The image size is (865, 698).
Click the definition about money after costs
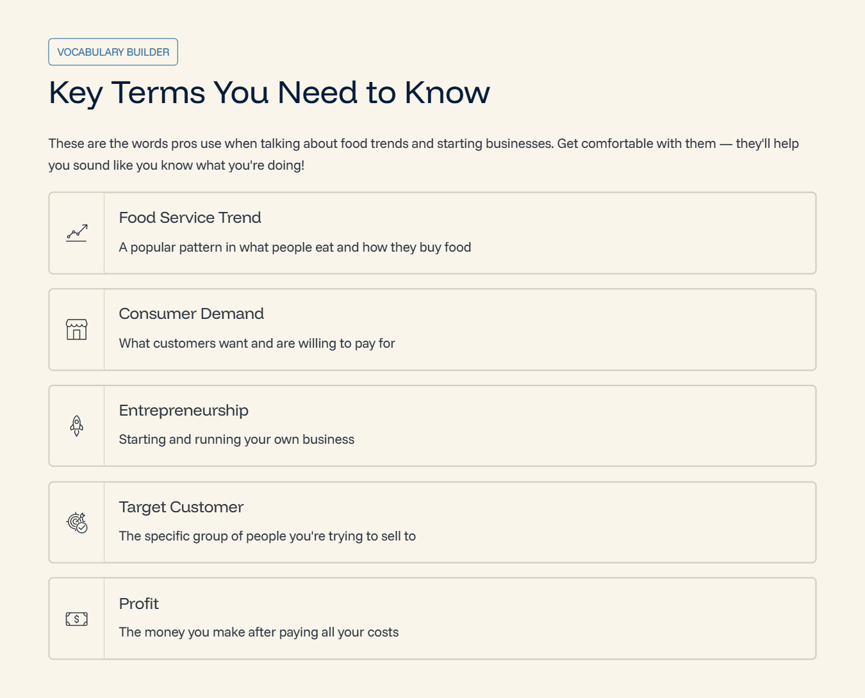coord(259,632)
